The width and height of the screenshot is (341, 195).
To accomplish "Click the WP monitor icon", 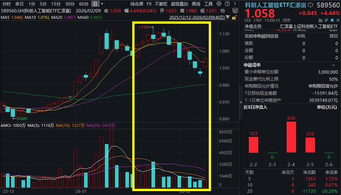I will [x=235, y=11].
